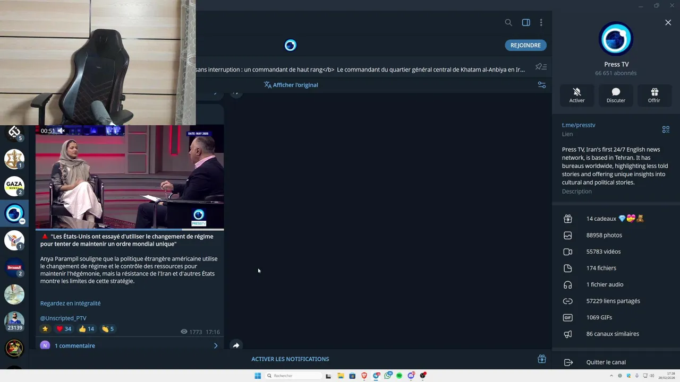Click gift icon in bottom bar

click(x=542, y=359)
